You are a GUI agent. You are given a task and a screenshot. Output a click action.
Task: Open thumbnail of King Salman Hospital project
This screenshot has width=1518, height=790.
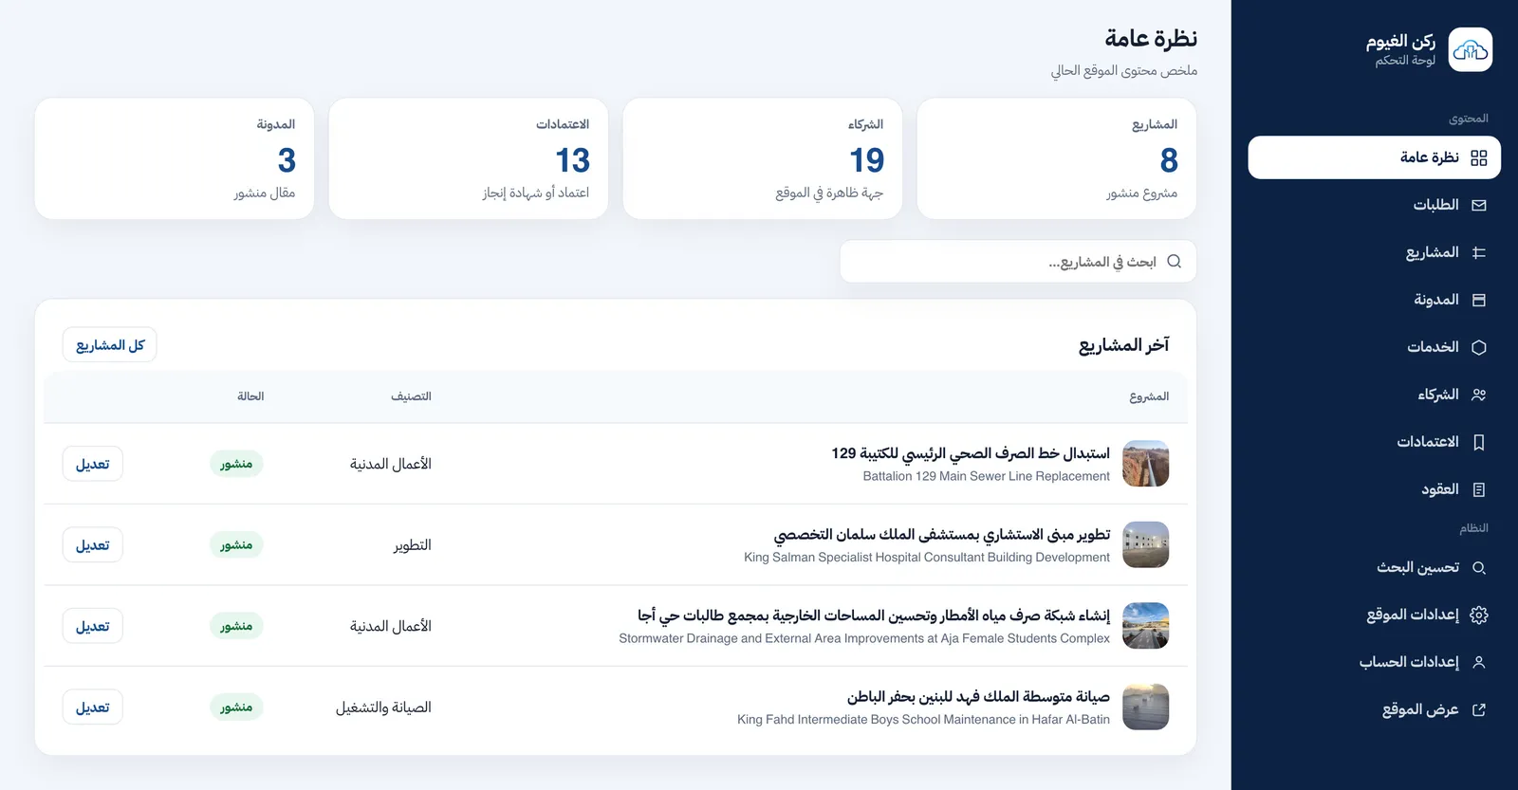[1145, 545]
